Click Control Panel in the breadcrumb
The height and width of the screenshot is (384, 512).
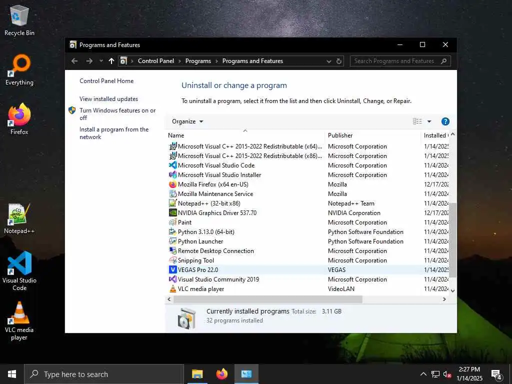pyautogui.click(x=156, y=61)
